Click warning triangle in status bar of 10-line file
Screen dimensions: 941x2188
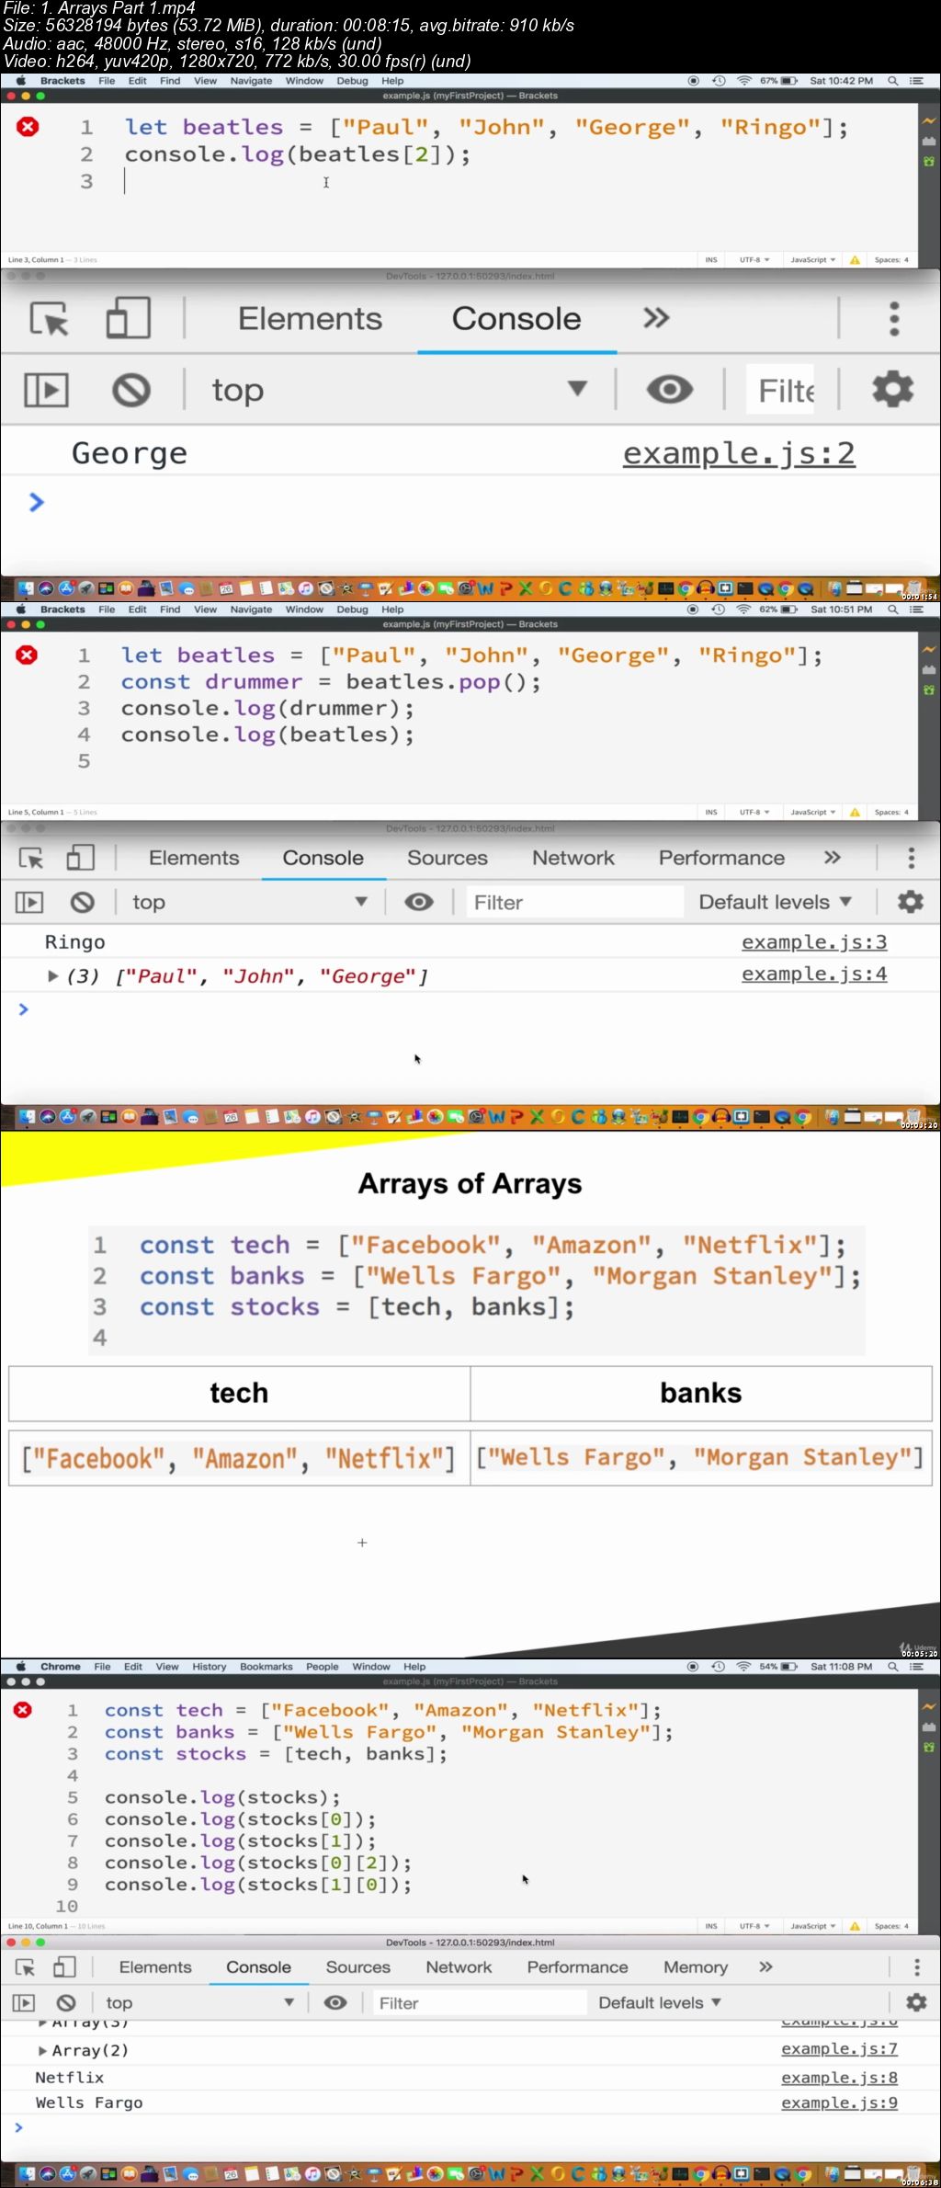coord(855,1926)
